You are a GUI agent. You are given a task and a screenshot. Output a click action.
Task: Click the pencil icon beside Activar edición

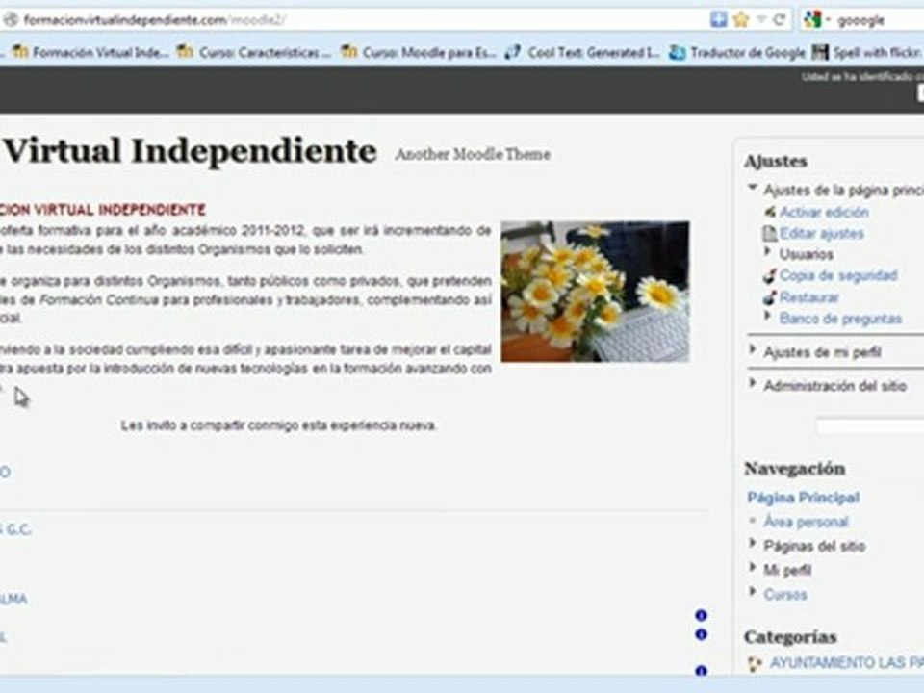tap(770, 212)
